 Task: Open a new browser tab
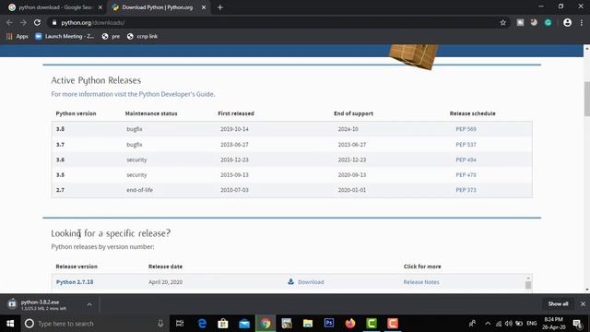point(220,7)
